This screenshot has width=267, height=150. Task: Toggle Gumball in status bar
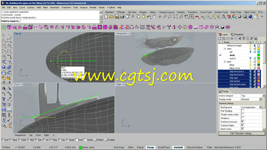(178, 147)
